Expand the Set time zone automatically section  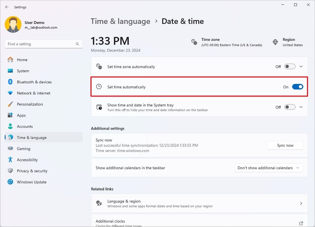pyautogui.click(x=301, y=66)
